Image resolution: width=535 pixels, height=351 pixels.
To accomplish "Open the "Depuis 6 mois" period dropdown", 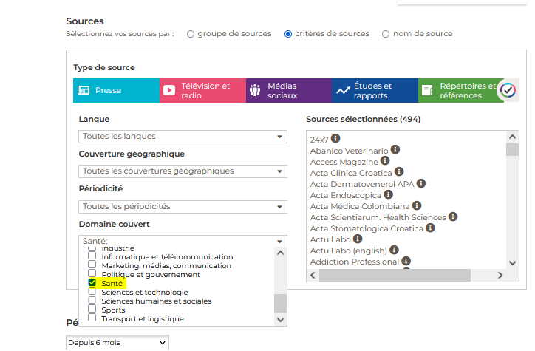I will [x=117, y=343].
